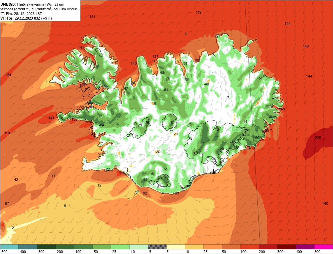
Task: Click the 'VT: Fös. 29.12.2023 03Z' line
Action: pyautogui.click(x=26, y=18)
